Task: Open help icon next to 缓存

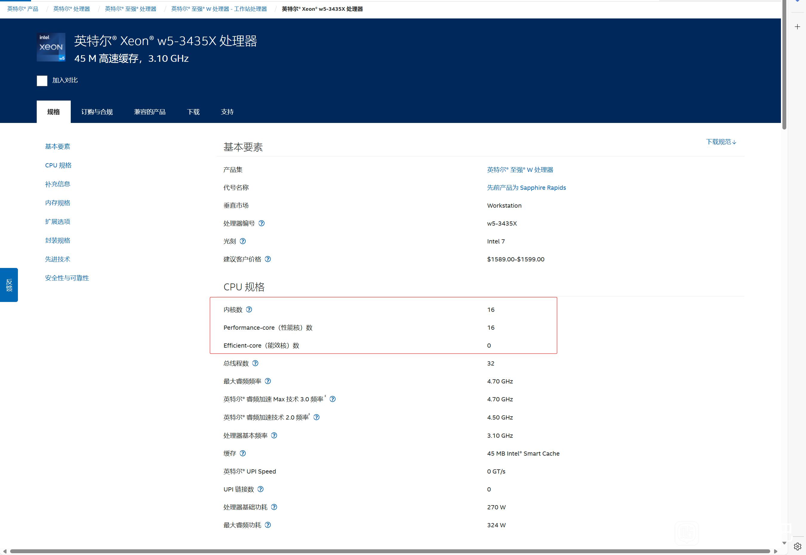Action: click(x=243, y=453)
